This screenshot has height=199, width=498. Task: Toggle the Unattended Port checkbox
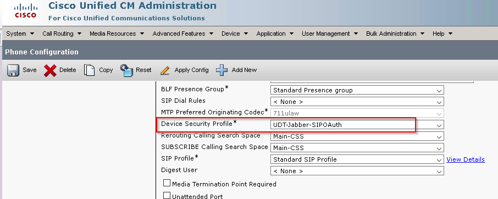[167, 196]
